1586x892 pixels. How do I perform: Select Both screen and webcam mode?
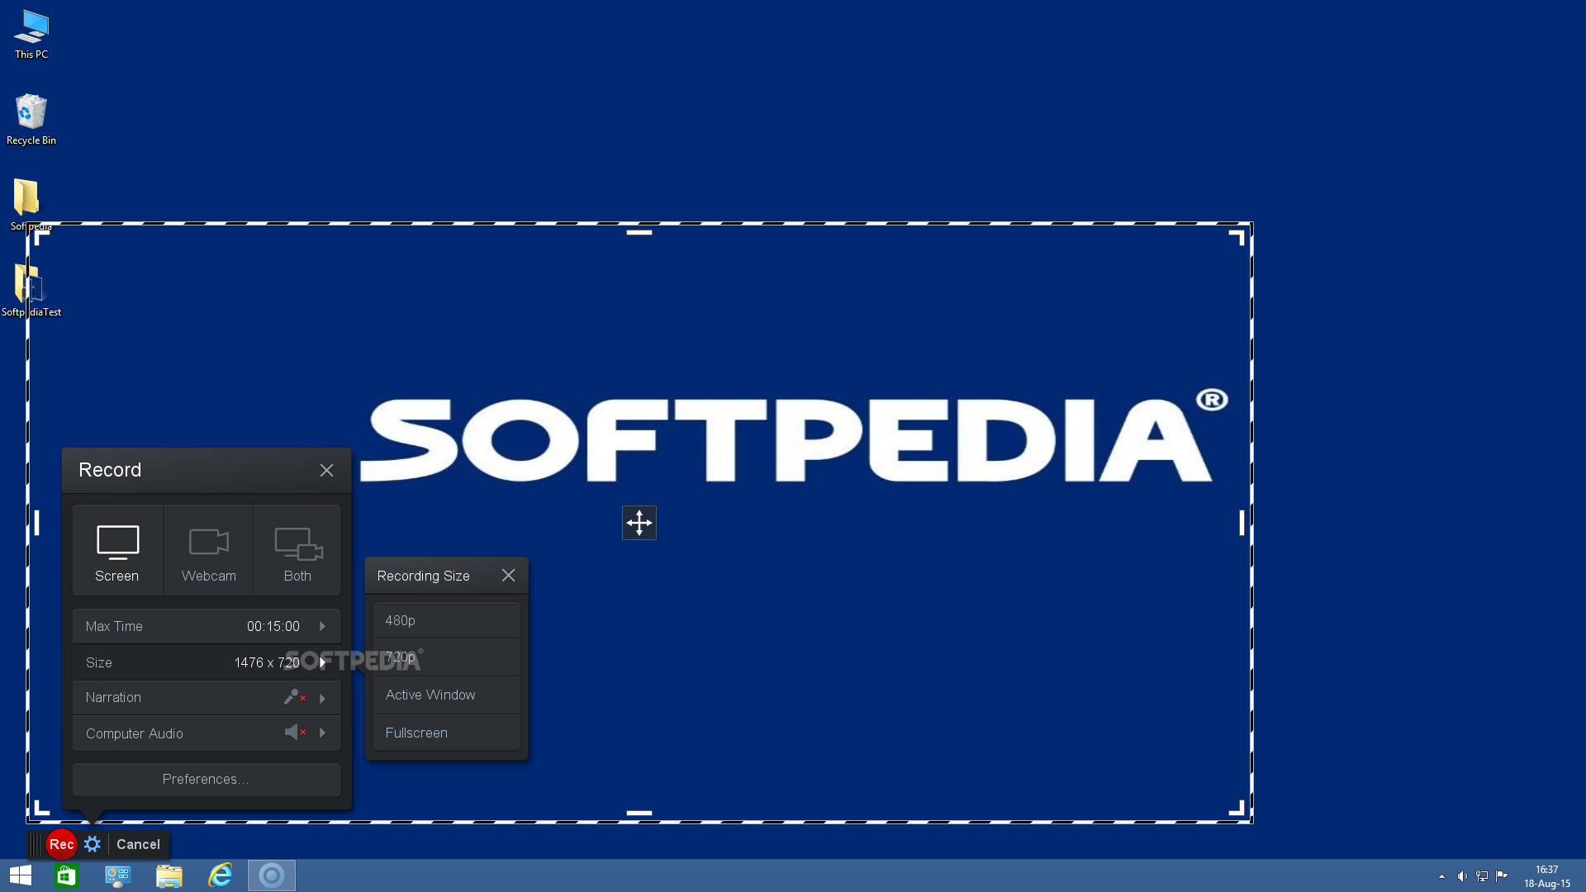(297, 551)
